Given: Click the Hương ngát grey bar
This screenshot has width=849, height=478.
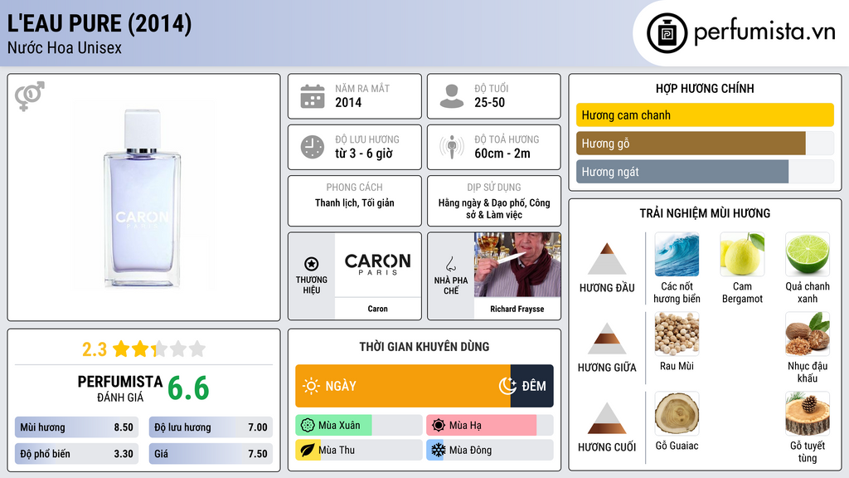Looking at the screenshot, I should point(682,172).
